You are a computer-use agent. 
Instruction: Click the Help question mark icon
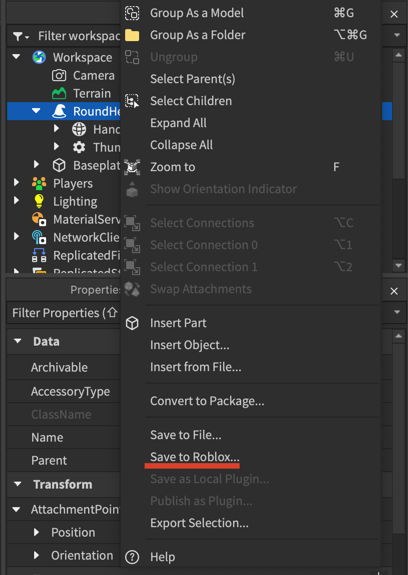click(132, 557)
